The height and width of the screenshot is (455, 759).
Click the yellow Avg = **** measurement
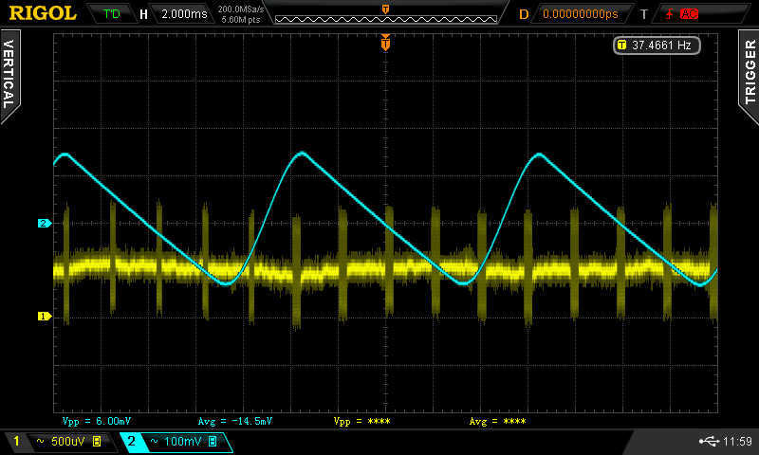[497, 421]
